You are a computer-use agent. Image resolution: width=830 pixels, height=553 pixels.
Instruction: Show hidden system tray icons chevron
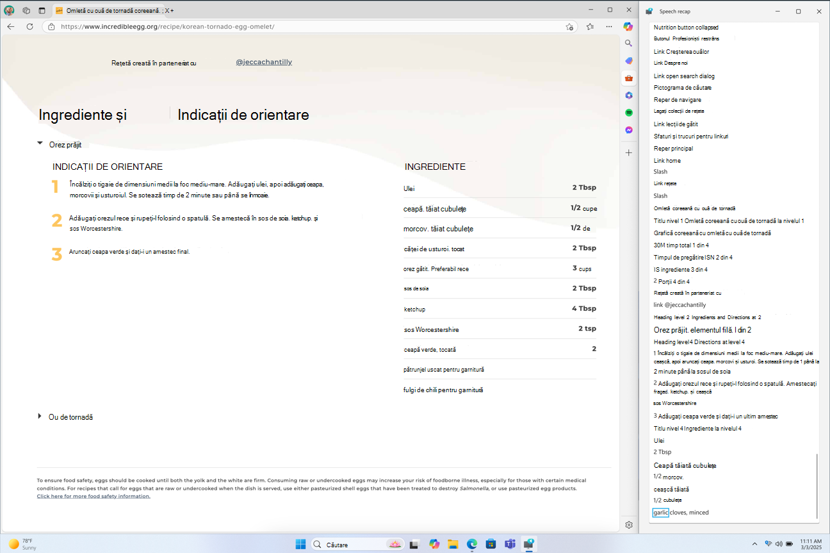[x=754, y=544]
